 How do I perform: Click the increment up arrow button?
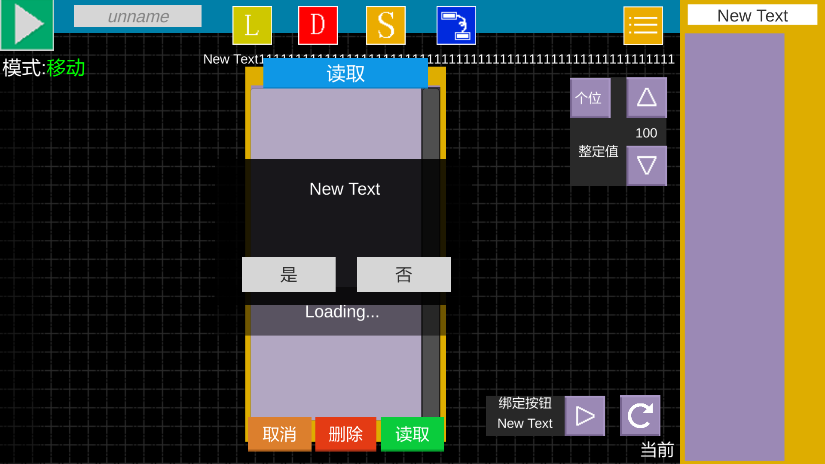coord(646,97)
